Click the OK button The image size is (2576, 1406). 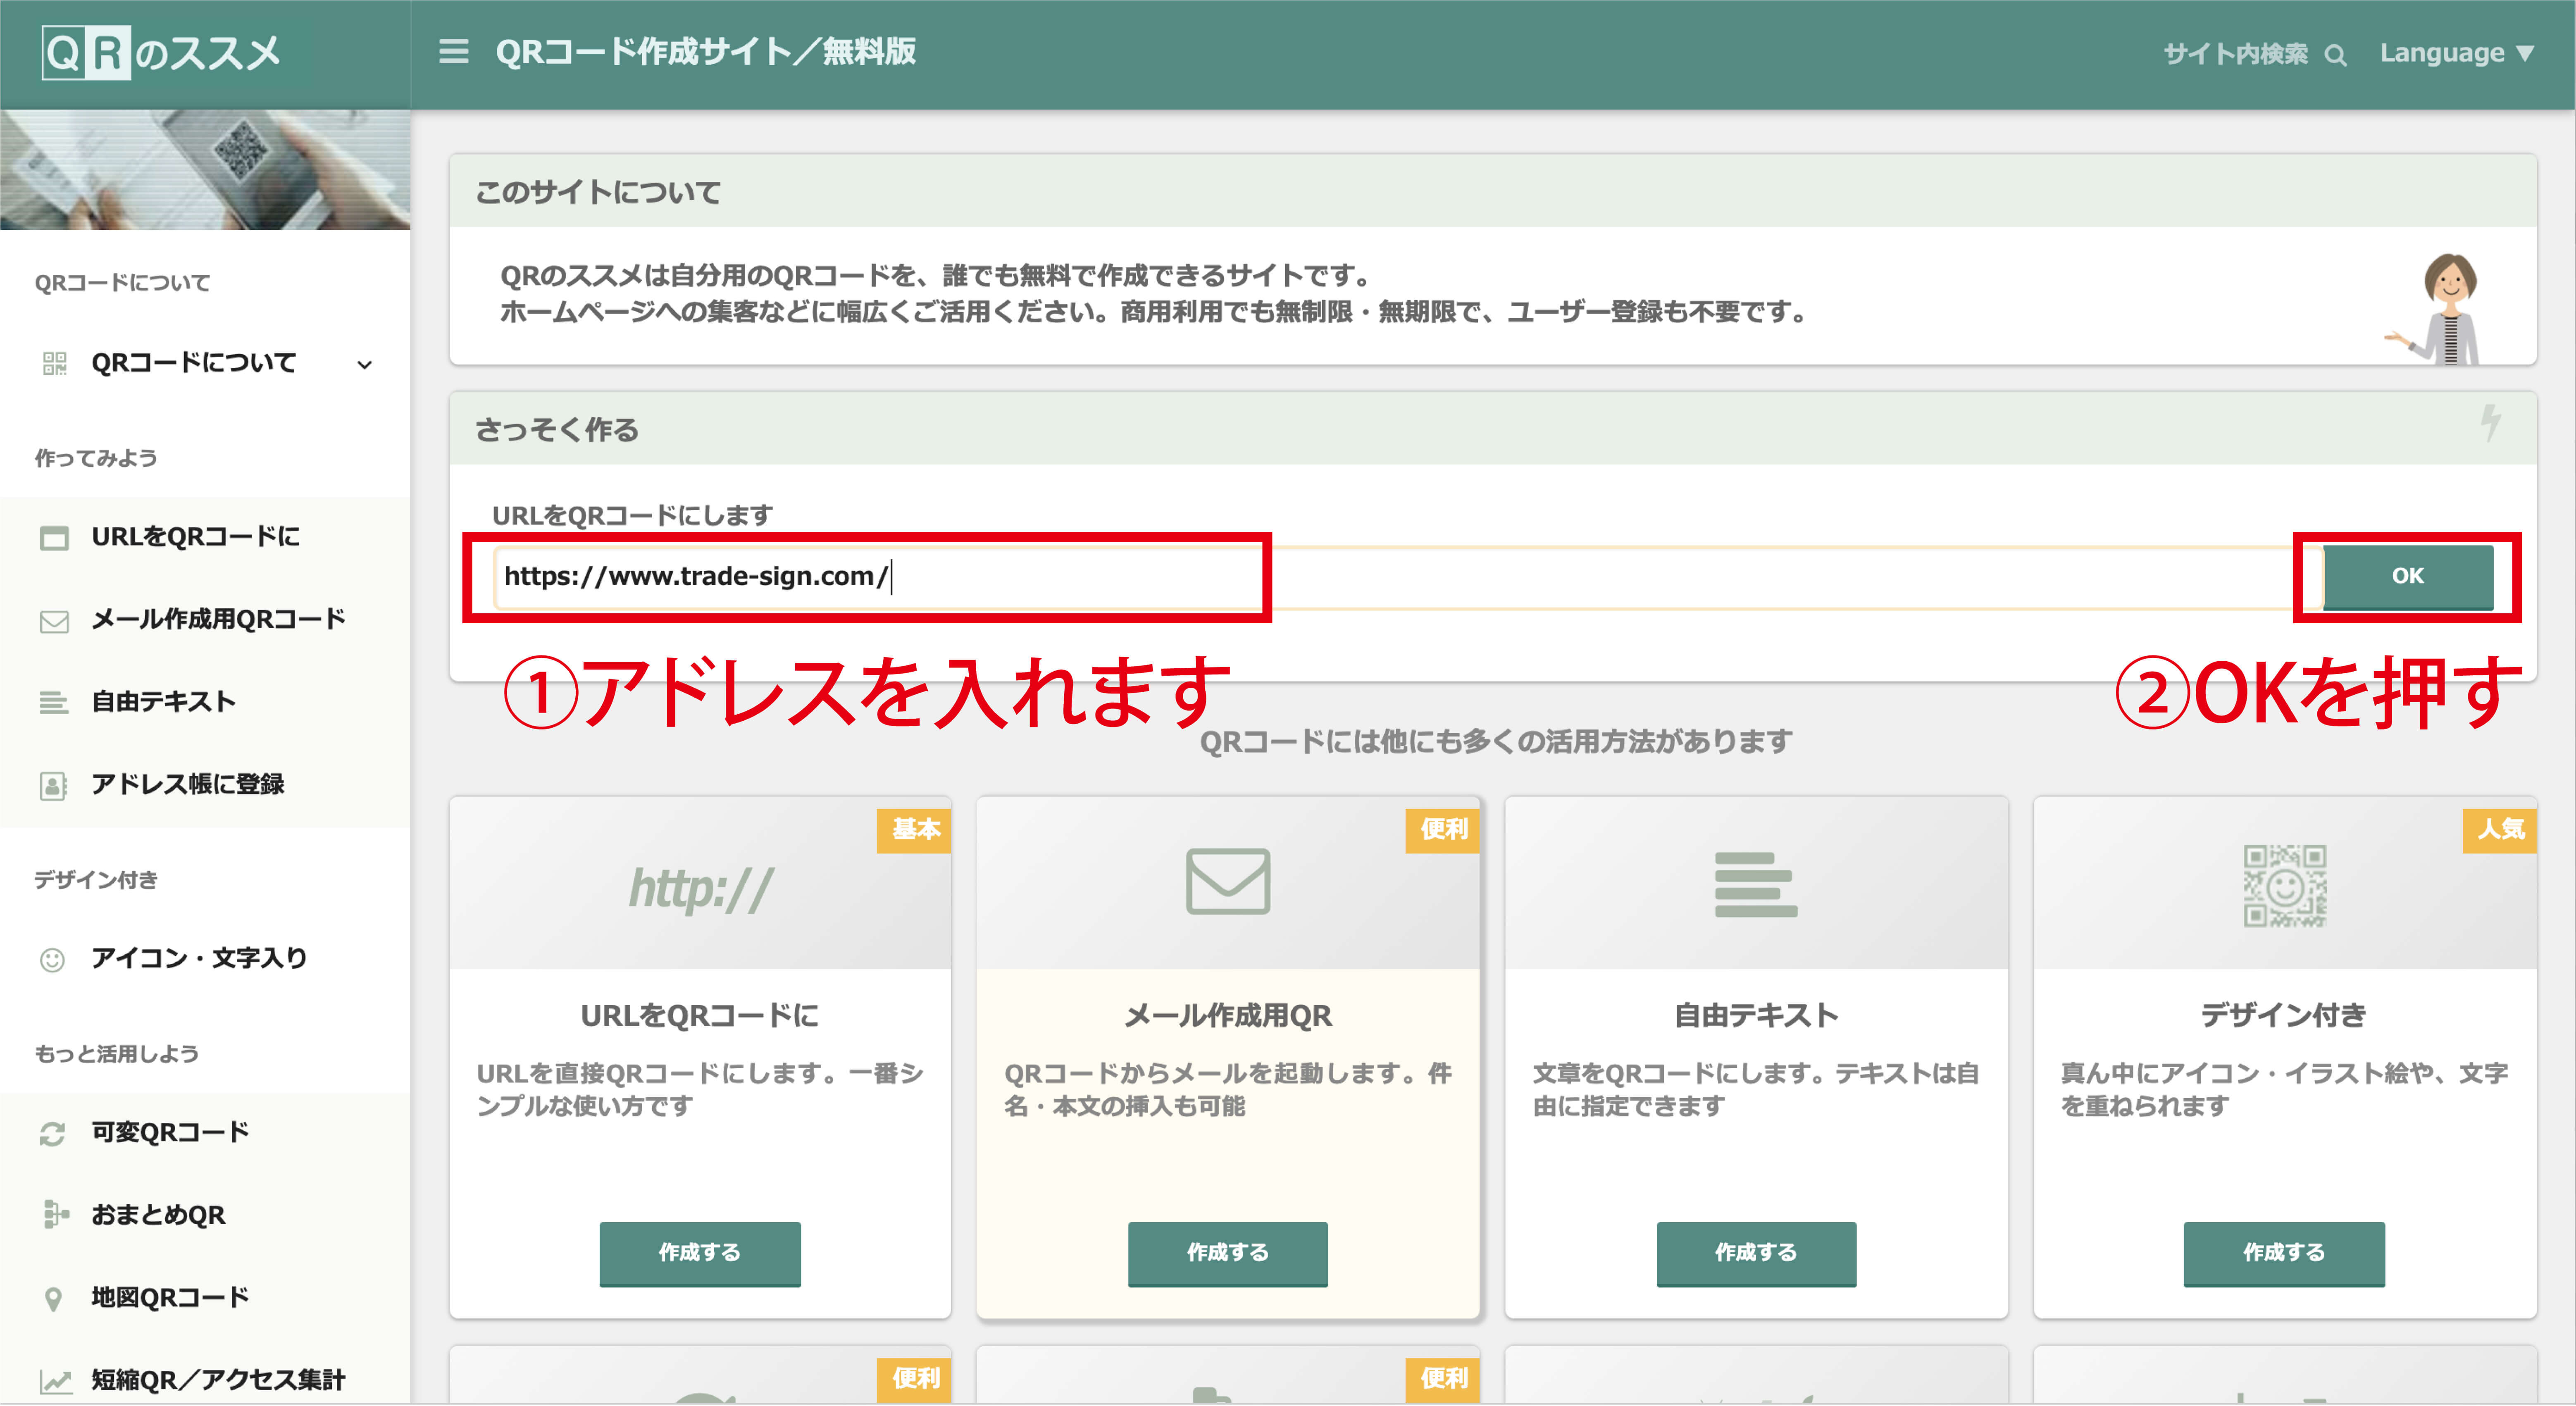[x=2408, y=577]
